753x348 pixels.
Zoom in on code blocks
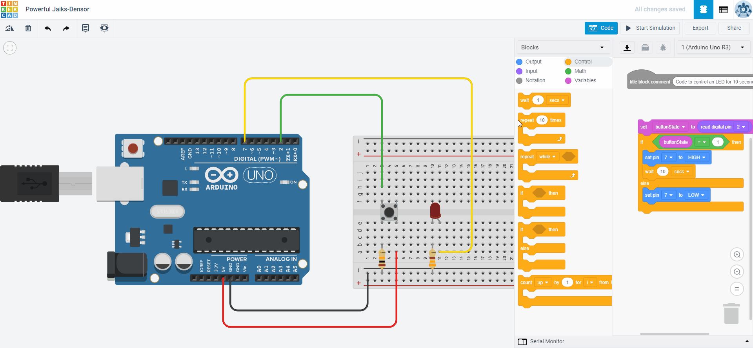pyautogui.click(x=737, y=255)
